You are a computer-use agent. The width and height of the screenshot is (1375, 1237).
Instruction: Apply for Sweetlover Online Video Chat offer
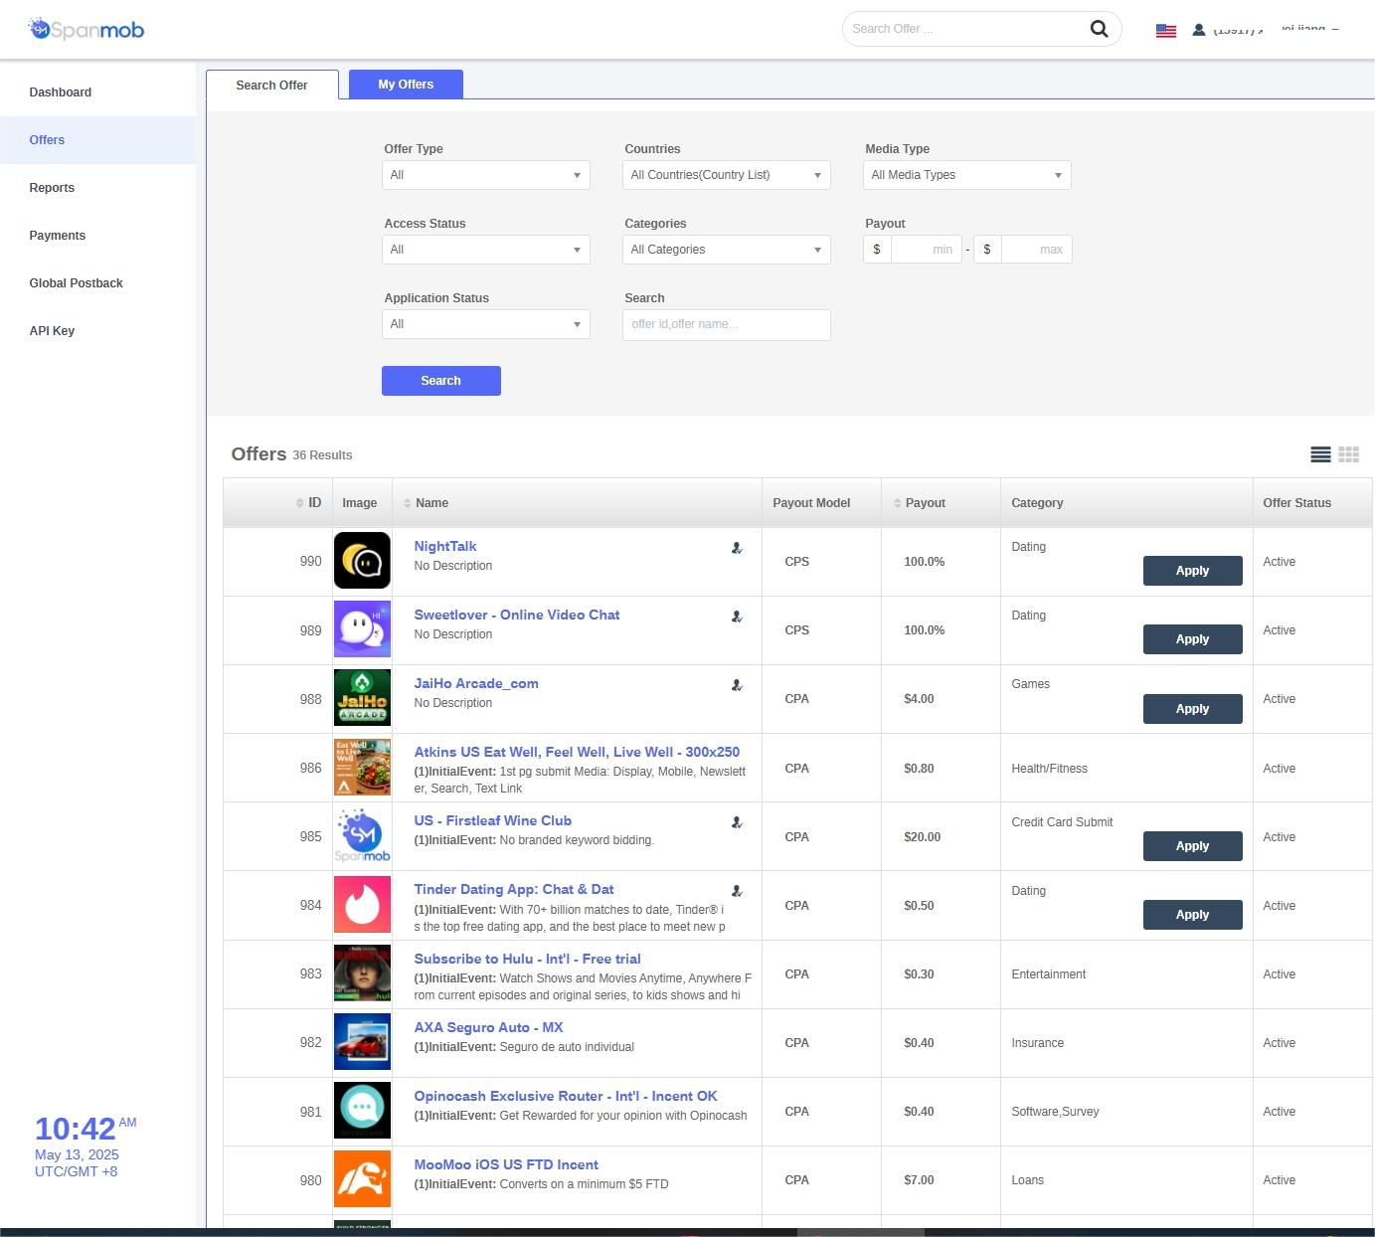click(1193, 639)
